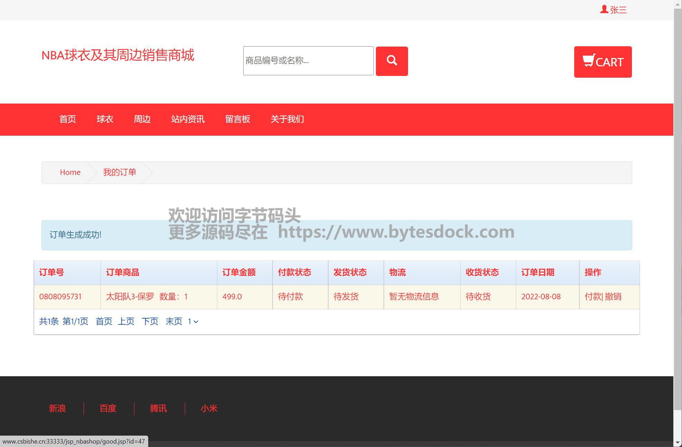Click the vertical page scrollbar
682x447 pixels.
678,207
